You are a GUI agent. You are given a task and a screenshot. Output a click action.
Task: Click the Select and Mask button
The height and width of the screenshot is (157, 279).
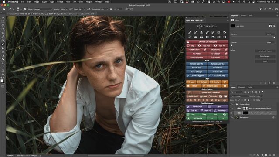pyautogui.click(x=265, y=51)
